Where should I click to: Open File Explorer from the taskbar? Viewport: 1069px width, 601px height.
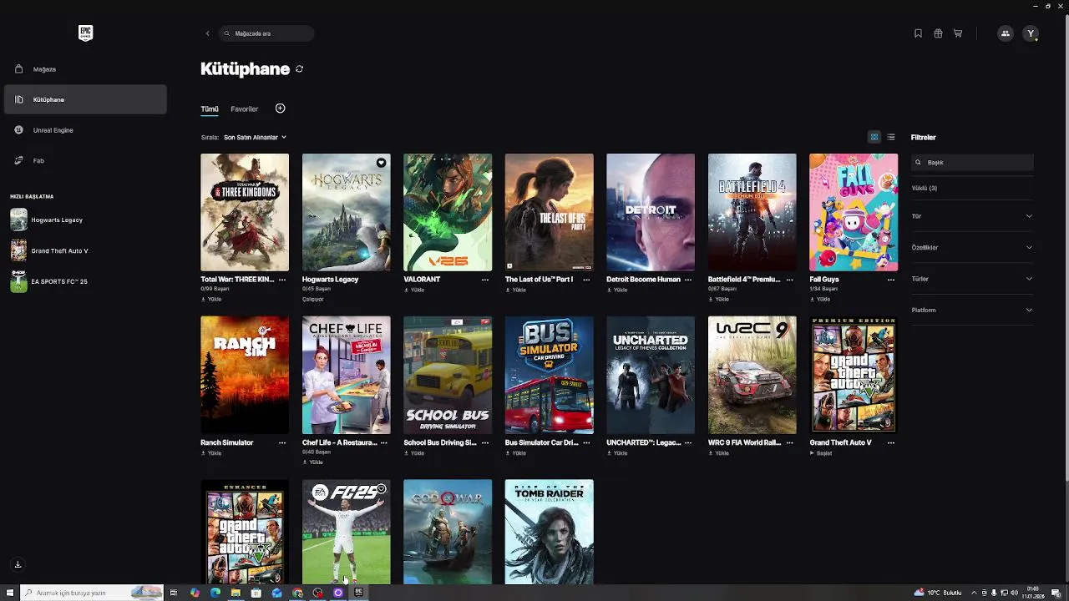pyautogui.click(x=236, y=593)
